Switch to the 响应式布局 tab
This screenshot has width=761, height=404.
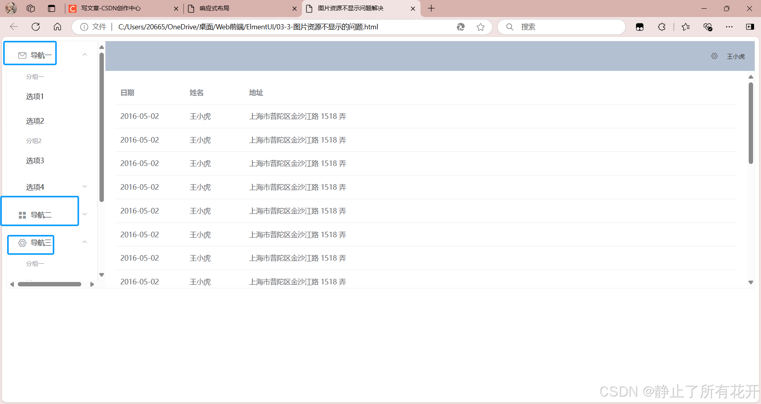(x=243, y=8)
